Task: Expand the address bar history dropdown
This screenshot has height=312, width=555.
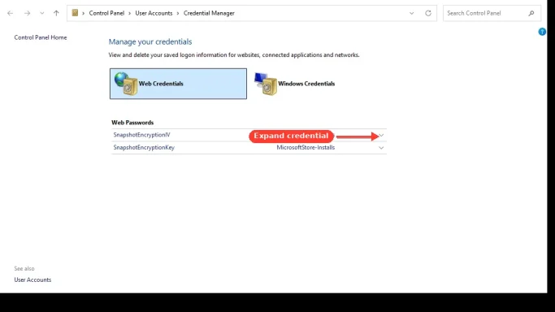Action: [412, 13]
